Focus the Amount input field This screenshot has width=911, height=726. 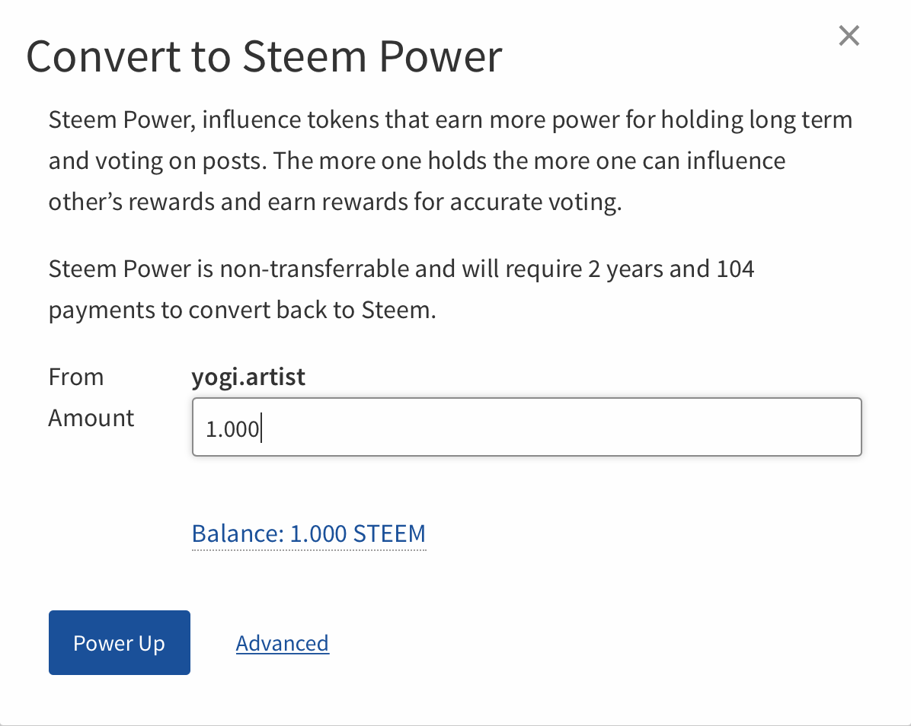(526, 427)
